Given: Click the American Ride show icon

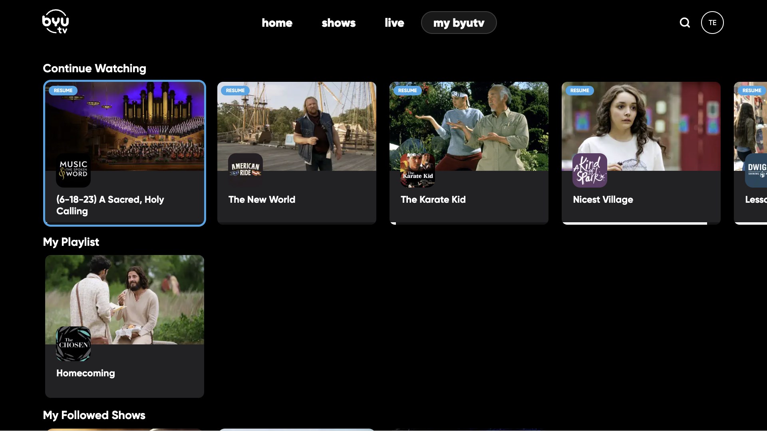Looking at the screenshot, I should pyautogui.click(x=245, y=170).
